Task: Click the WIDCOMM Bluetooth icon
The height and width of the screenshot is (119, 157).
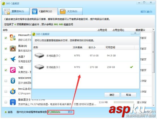Action: coord(13,80)
